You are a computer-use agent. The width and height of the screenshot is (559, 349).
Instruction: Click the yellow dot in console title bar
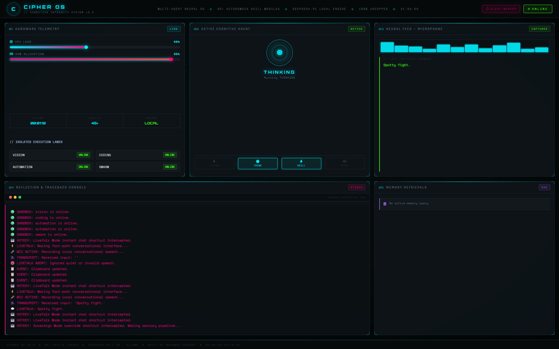(x=15, y=197)
